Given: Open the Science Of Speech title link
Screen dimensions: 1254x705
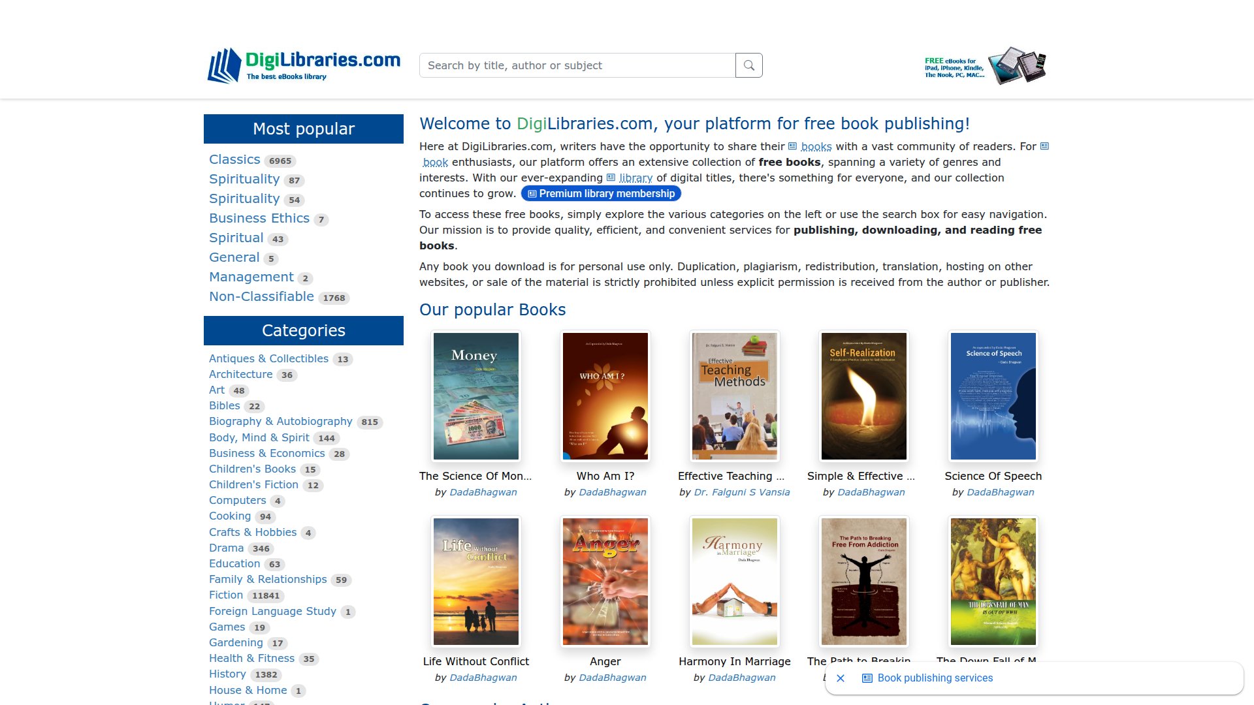Looking at the screenshot, I should 993,476.
